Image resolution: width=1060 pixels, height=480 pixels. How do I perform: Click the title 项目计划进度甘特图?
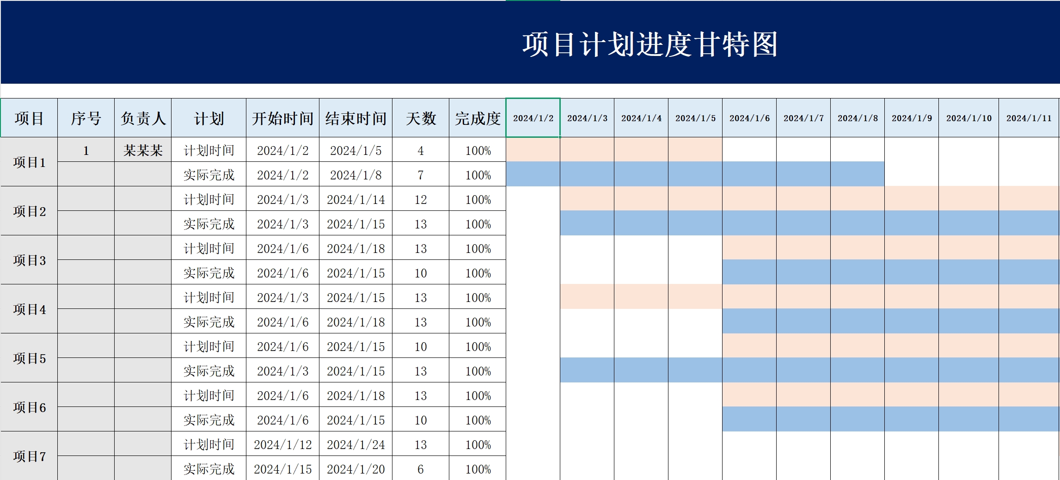pos(650,44)
